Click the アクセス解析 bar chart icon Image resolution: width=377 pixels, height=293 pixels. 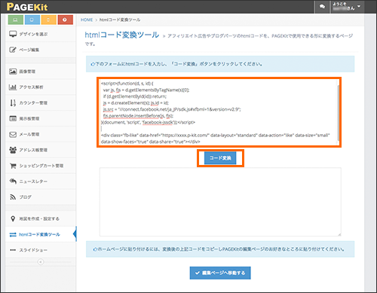[x=13, y=87]
